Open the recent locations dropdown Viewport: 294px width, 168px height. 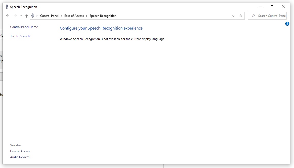(21, 16)
